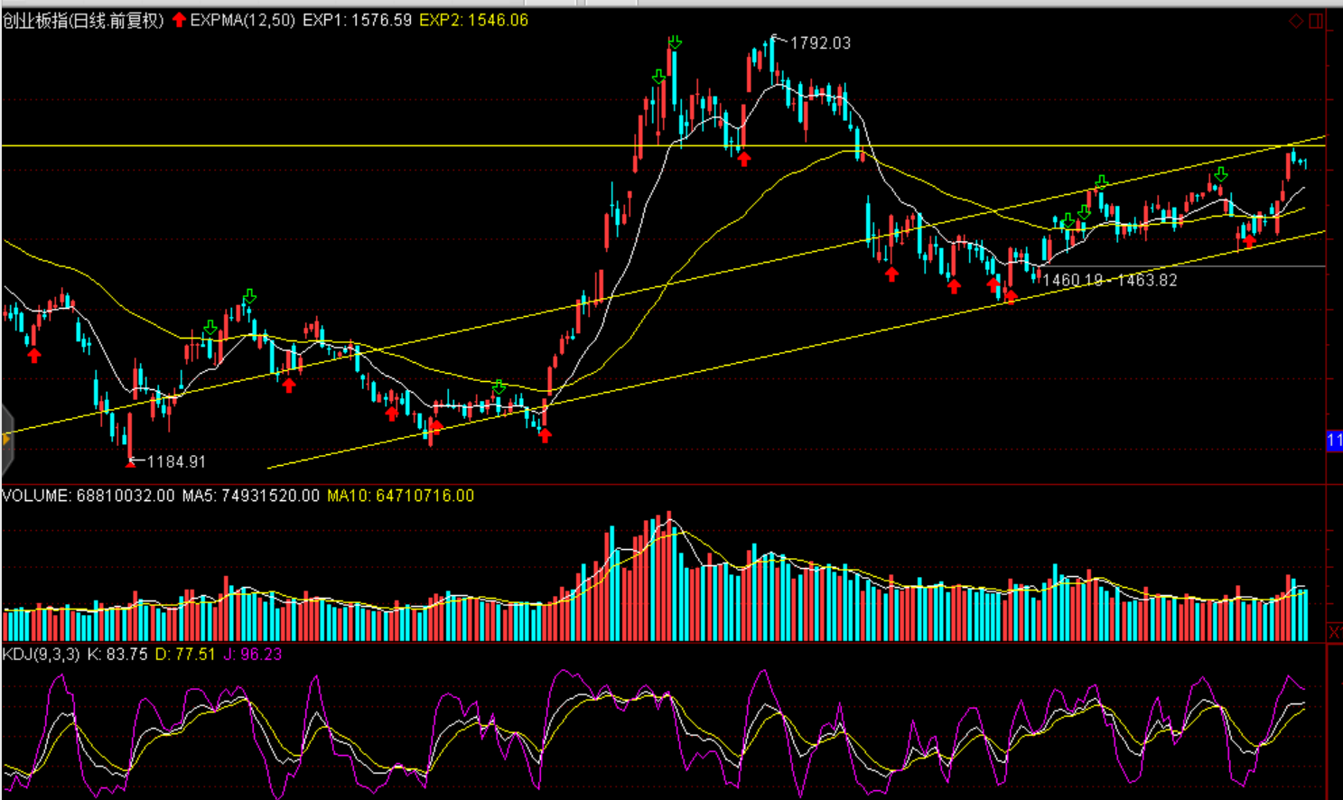The image size is (1343, 800).
Task: Click the 1792.03 high price annotation
Action: pos(820,43)
